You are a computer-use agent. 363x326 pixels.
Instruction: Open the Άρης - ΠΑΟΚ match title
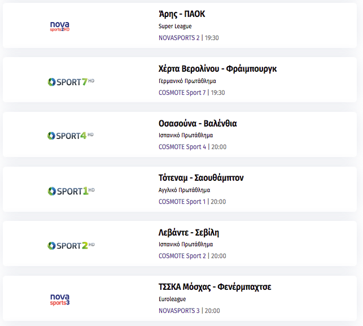click(x=182, y=14)
